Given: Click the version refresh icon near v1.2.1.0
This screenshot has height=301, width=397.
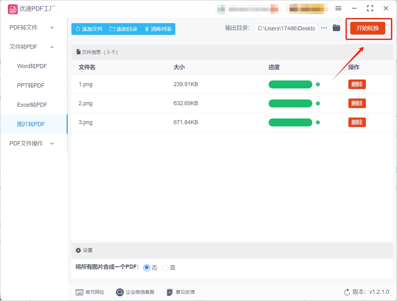Looking at the screenshot, I should (x=346, y=292).
